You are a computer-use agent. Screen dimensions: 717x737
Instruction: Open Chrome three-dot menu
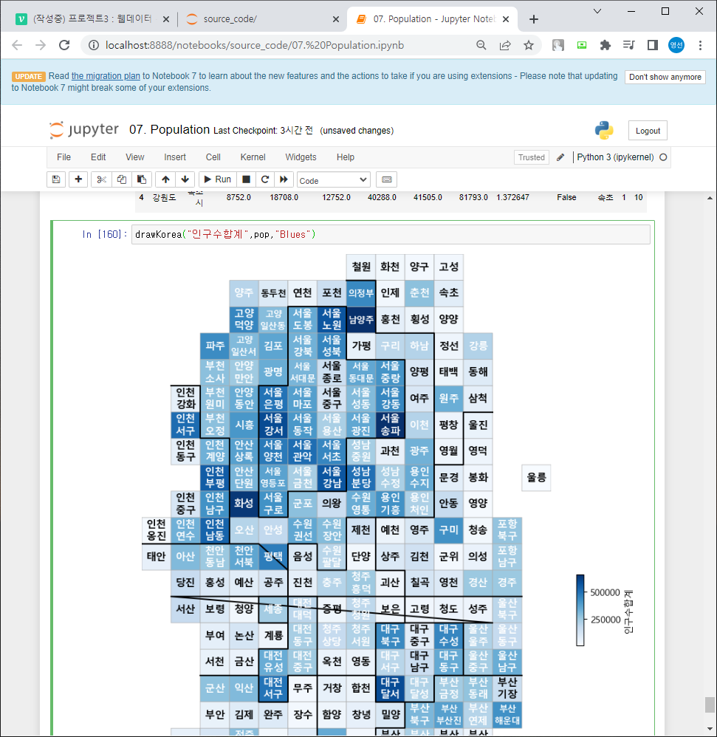click(x=700, y=45)
